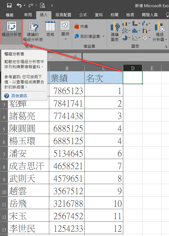Choose the radar chart icon
Image resolution: width=169 pixels, height=236 pixels.
[x=145, y=38]
